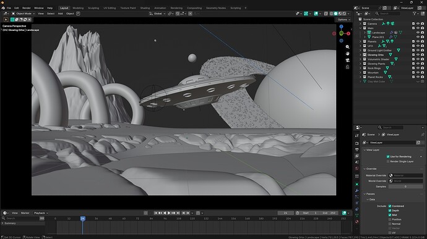Enable the Normal pass checkbox

tap(390, 224)
